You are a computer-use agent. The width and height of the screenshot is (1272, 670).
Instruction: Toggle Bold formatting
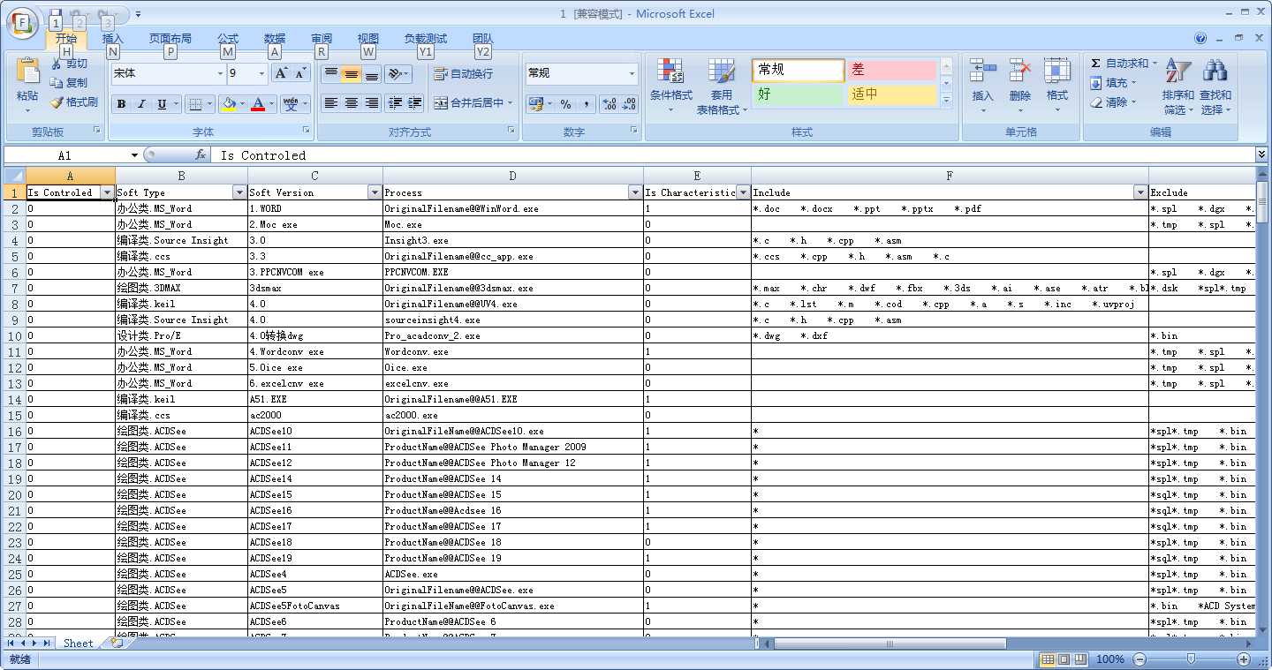point(122,104)
